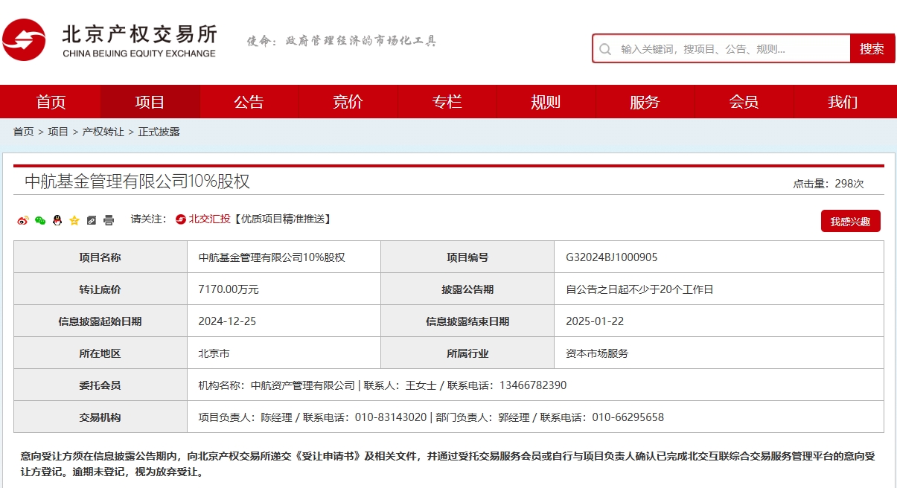Open the 首页 navigation tab
The image size is (897, 488).
(51, 102)
